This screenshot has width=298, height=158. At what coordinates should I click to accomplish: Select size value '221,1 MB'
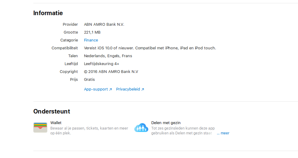coord(92,32)
